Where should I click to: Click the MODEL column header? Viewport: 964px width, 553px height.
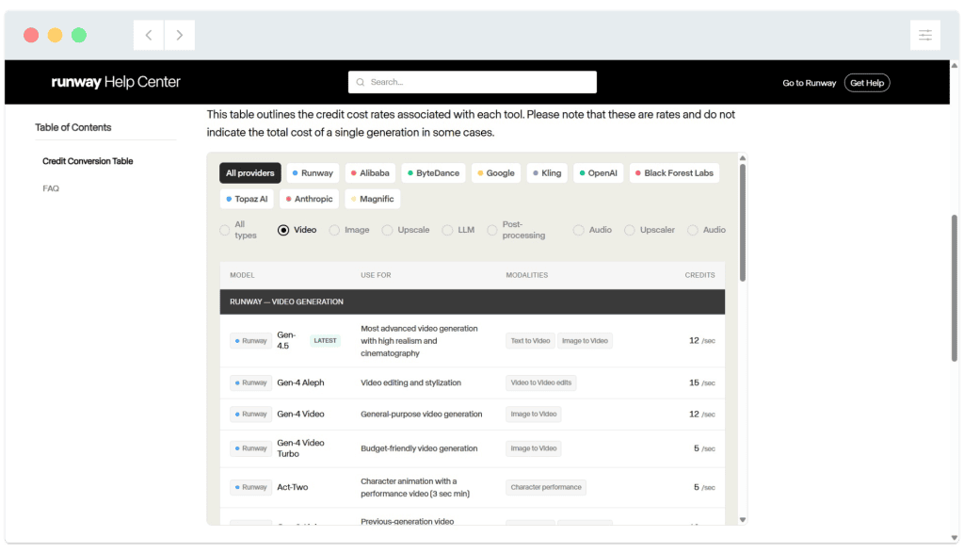(x=242, y=275)
